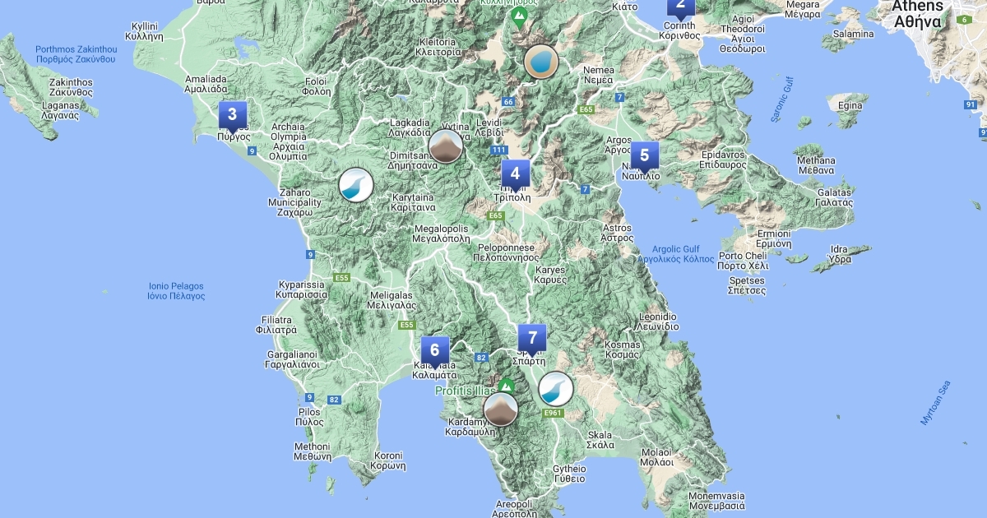This screenshot has height=518, width=987.
Task: Click the green Profitis Ilias peak icon
Action: 506,386
